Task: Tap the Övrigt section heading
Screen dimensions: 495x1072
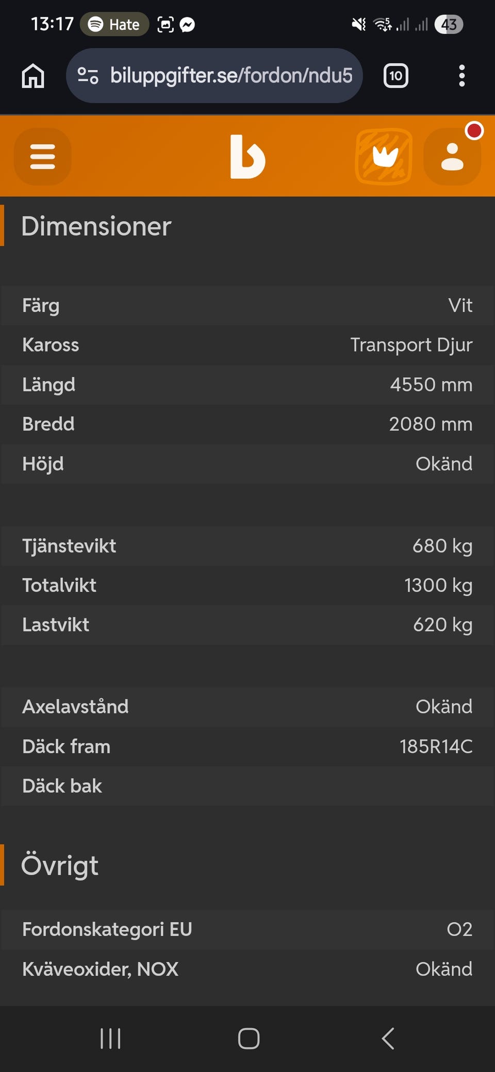Action: click(60, 865)
